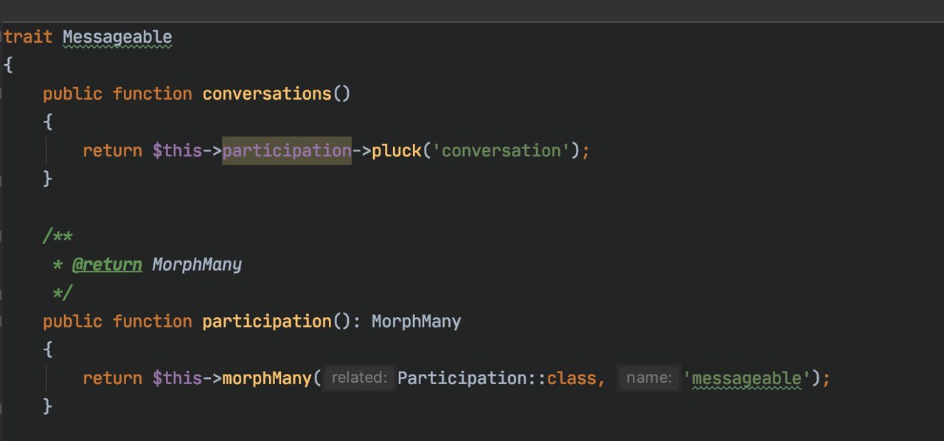Click the function keyword before participation()
This screenshot has height=441, width=944.
coord(152,322)
